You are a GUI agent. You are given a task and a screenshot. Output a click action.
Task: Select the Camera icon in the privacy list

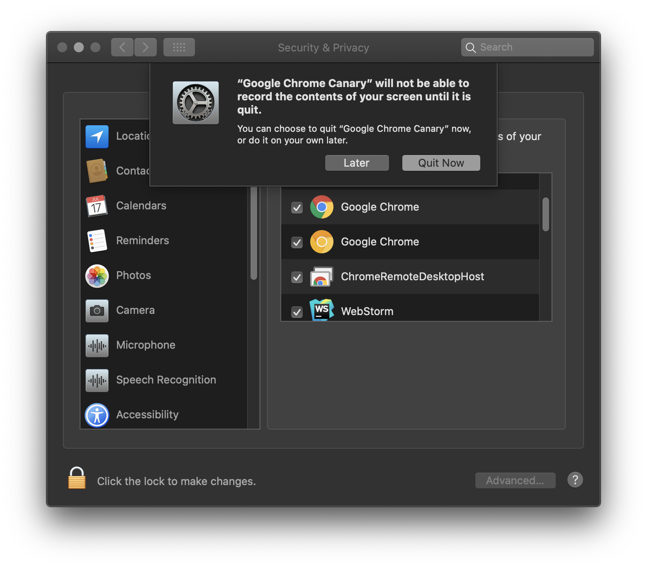(97, 311)
